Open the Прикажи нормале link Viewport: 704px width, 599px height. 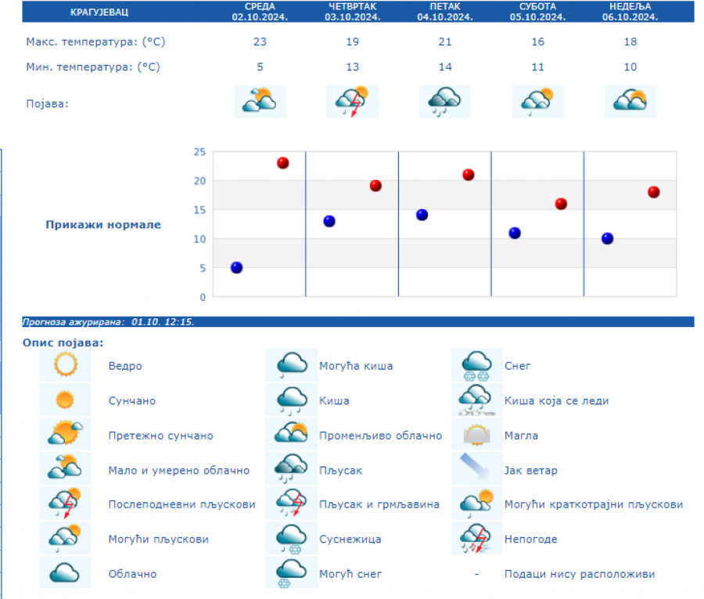(103, 224)
